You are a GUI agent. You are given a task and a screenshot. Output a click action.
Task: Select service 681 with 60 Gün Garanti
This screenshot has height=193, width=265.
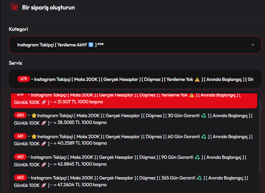point(134,140)
